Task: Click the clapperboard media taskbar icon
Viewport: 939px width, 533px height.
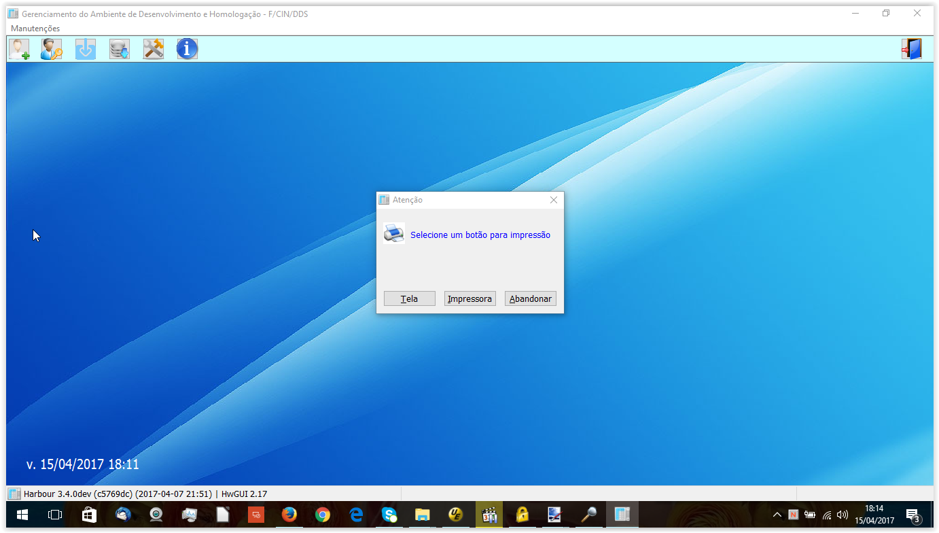Action: point(489,515)
